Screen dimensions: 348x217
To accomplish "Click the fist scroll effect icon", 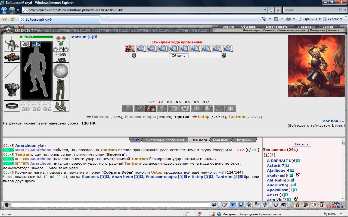I will point(25,44).
